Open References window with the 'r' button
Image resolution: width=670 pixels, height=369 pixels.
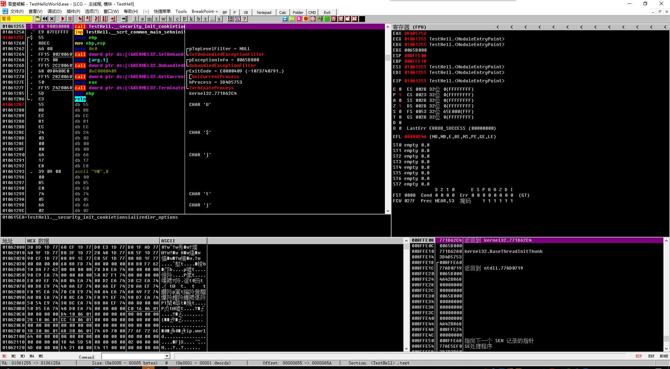pyautogui.click(x=206, y=19)
